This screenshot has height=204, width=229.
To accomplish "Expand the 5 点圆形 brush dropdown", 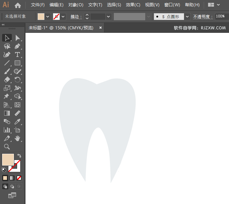I will 187,16.
